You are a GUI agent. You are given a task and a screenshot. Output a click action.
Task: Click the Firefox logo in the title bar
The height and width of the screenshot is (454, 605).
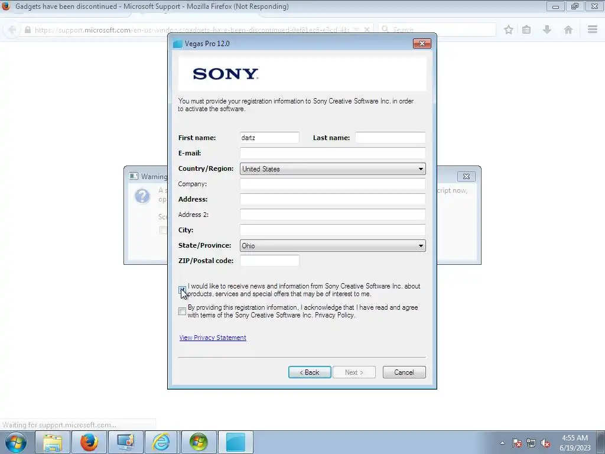pos(6,6)
